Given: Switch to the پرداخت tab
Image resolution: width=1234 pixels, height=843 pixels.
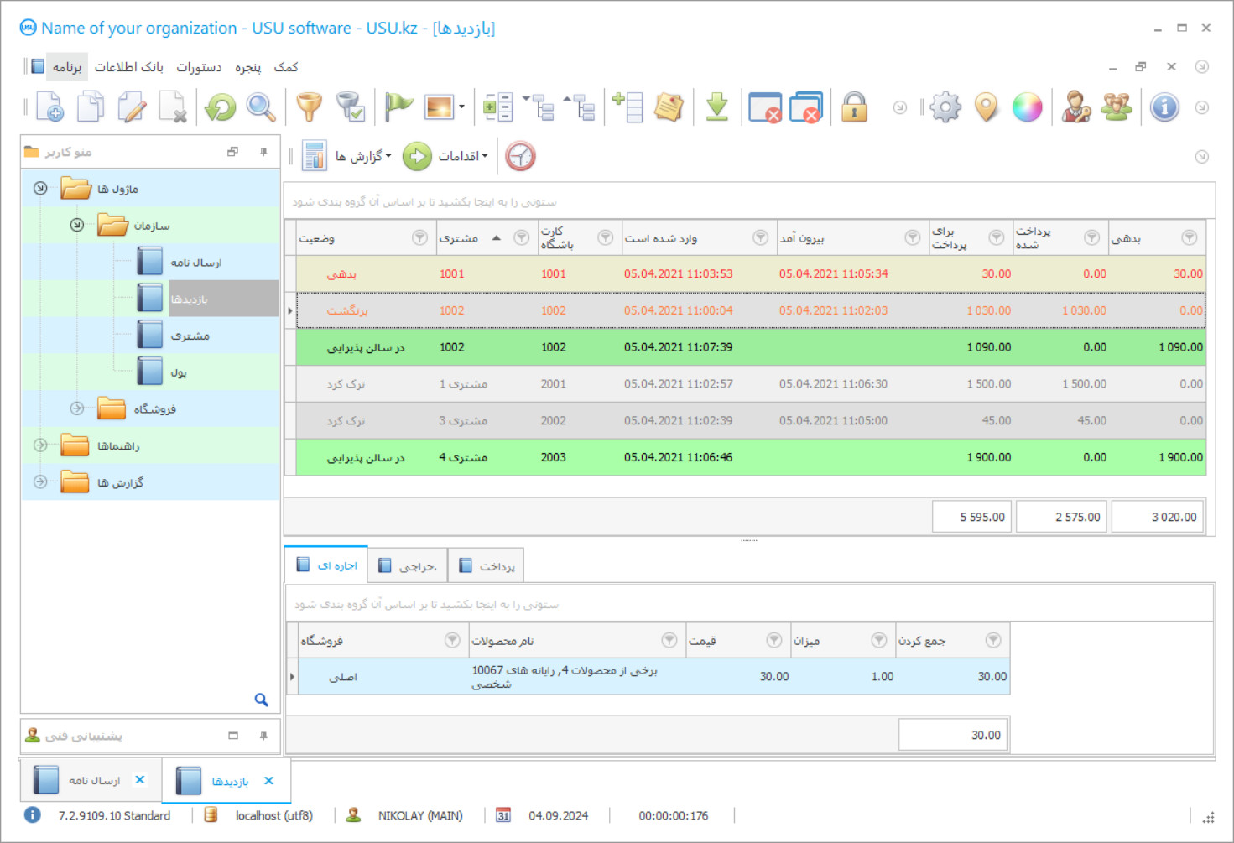Looking at the screenshot, I should 487,566.
